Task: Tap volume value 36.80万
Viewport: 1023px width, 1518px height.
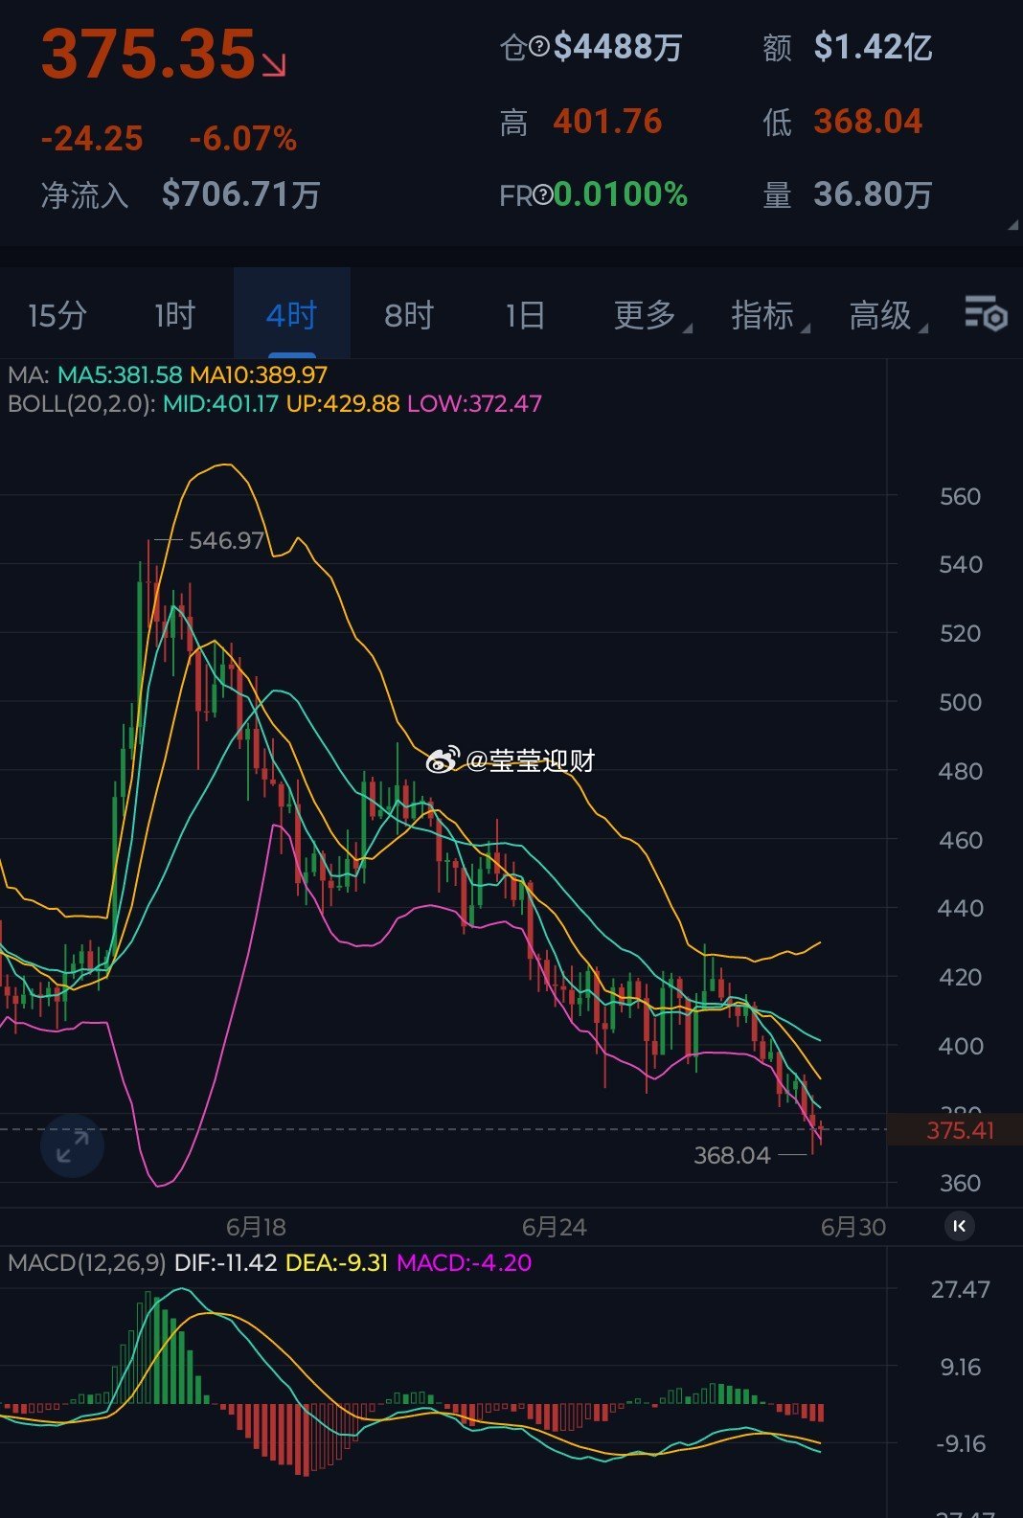Action: pyautogui.click(x=873, y=195)
